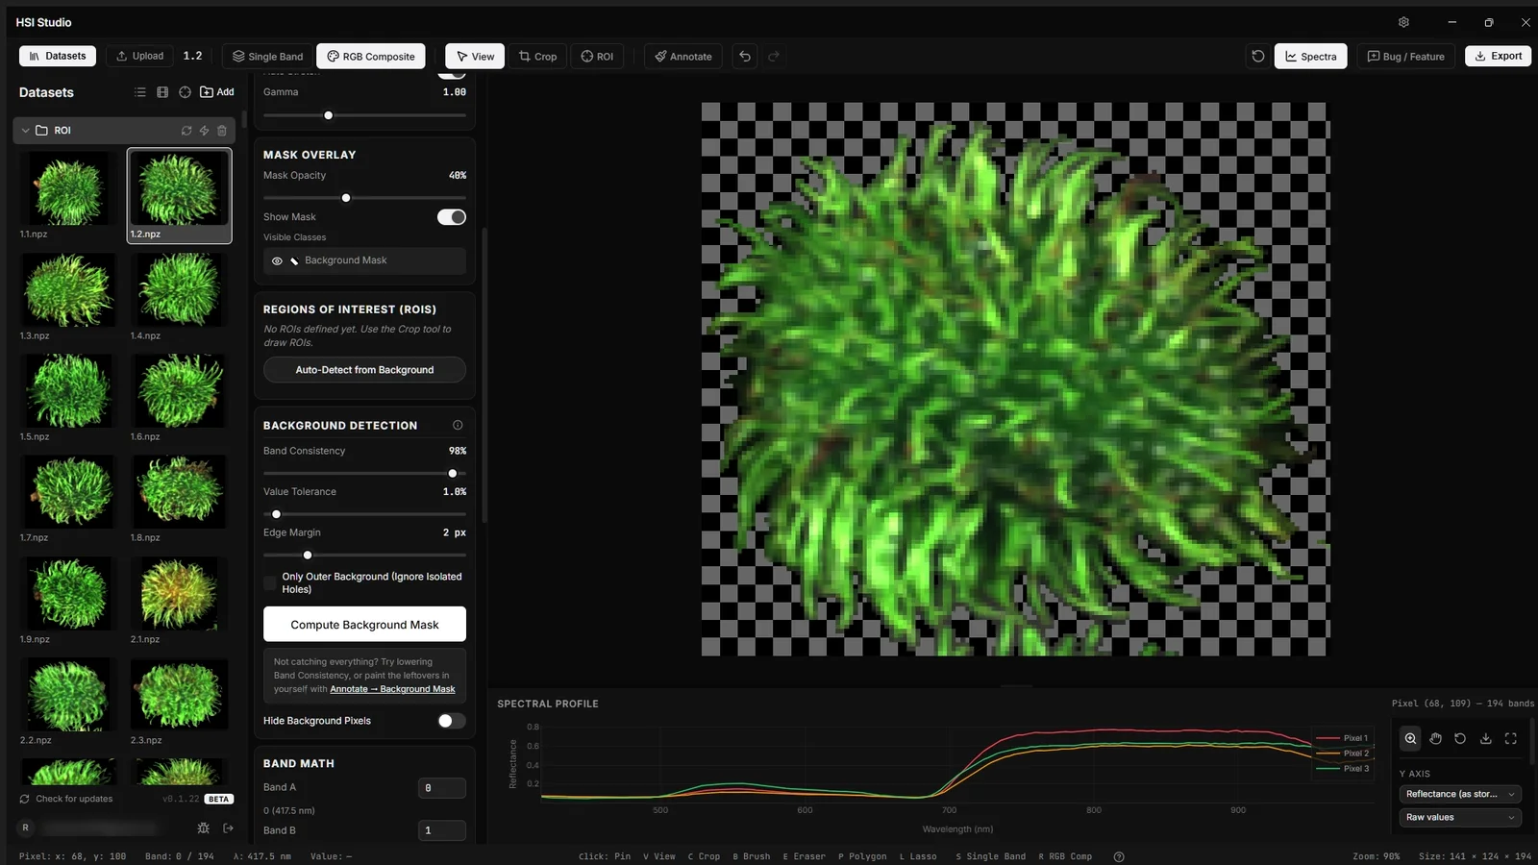The height and width of the screenshot is (865, 1538).
Task: Open Background Detection info icon
Action: (458, 425)
